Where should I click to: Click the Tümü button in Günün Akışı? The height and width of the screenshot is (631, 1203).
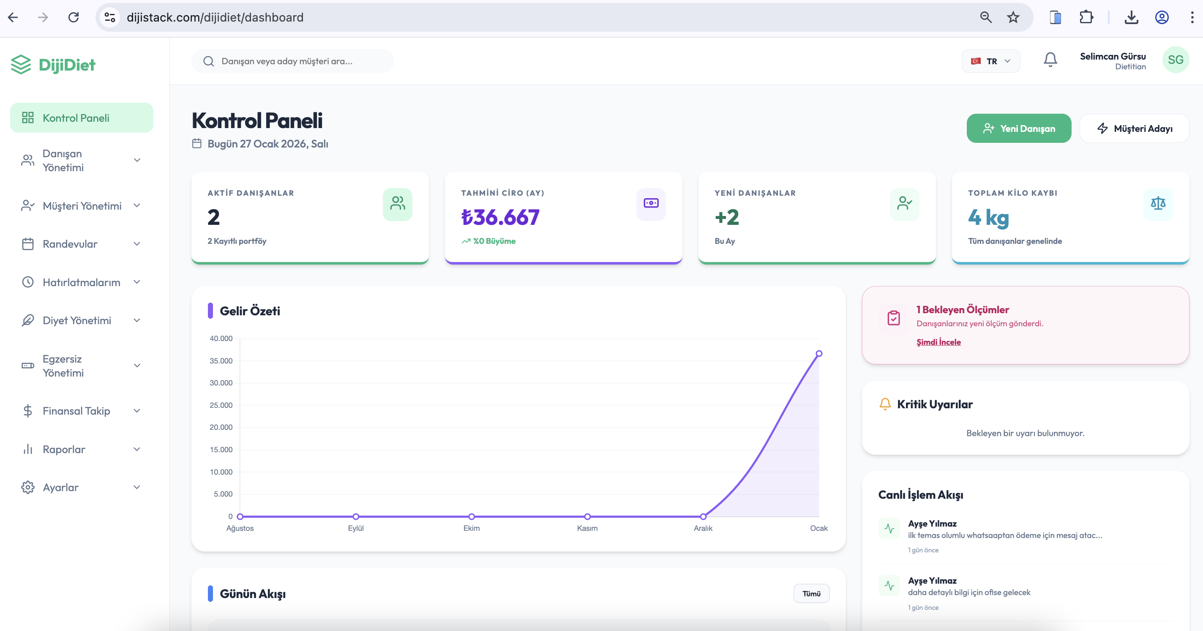tap(811, 593)
